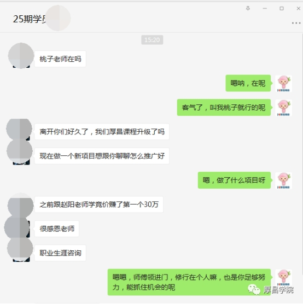Click the blurred avatar beside 桃子老师在吗

click(21, 56)
